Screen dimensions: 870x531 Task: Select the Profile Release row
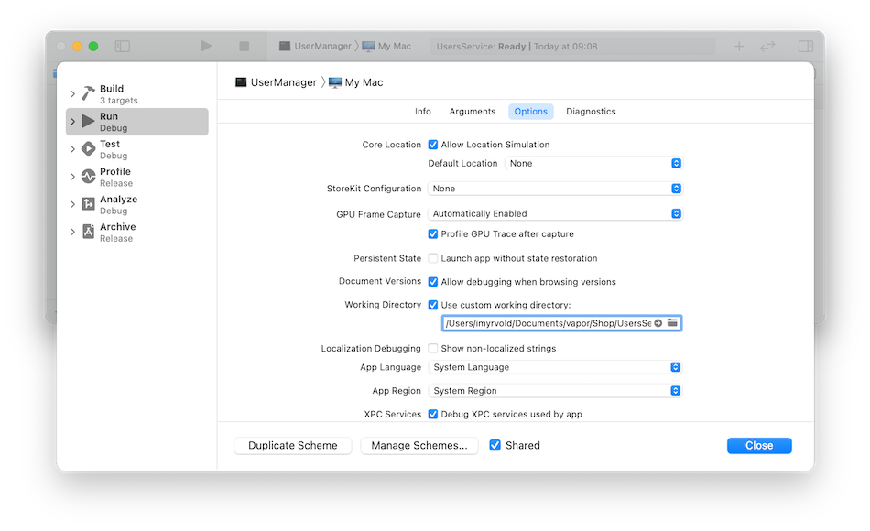point(137,177)
